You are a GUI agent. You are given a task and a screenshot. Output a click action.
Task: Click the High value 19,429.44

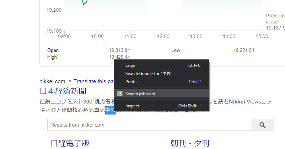click(x=119, y=57)
